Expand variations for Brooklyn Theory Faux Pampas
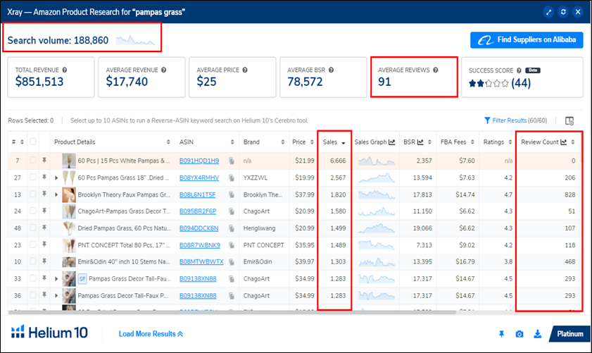 click(56, 194)
